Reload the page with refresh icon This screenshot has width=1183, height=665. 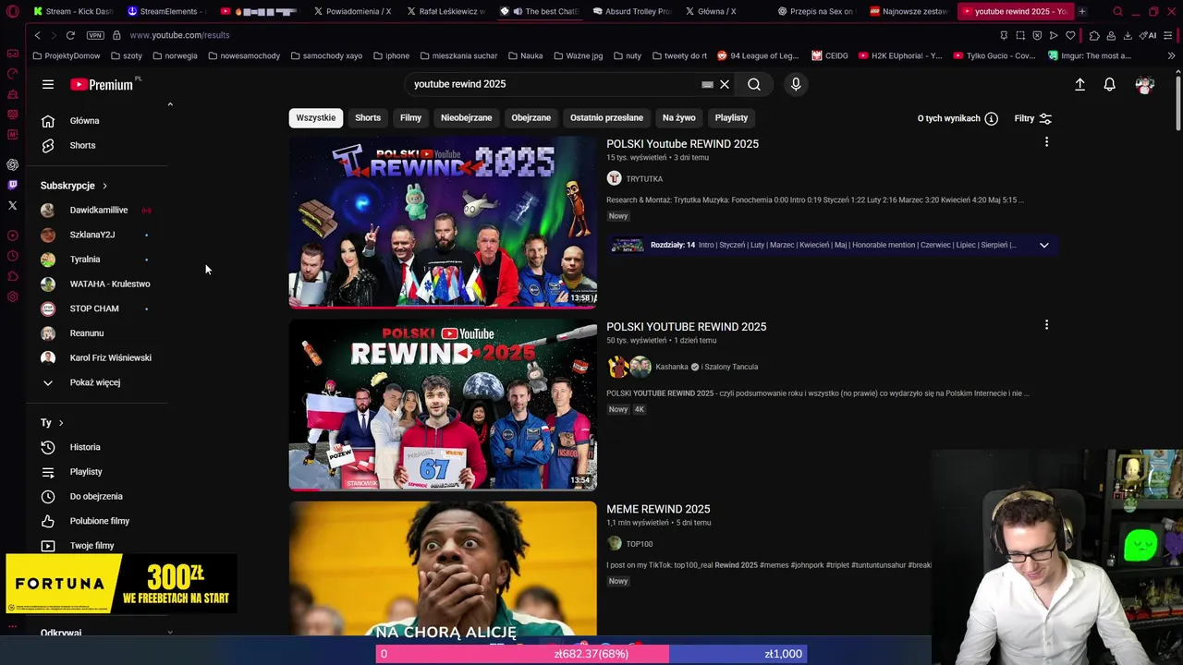pyautogui.click(x=70, y=35)
